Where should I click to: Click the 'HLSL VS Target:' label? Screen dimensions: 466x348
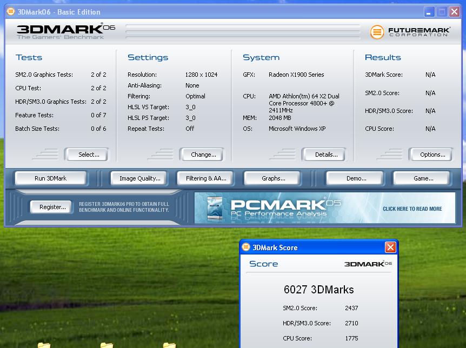148,107
